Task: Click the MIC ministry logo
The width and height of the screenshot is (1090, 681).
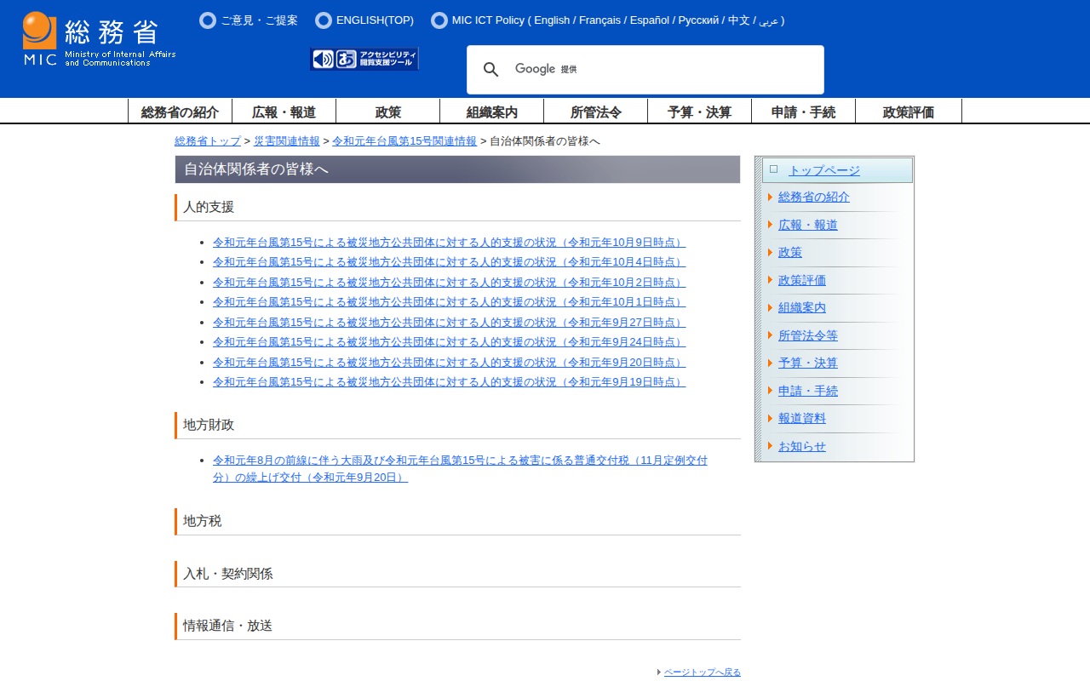Action: (x=99, y=39)
